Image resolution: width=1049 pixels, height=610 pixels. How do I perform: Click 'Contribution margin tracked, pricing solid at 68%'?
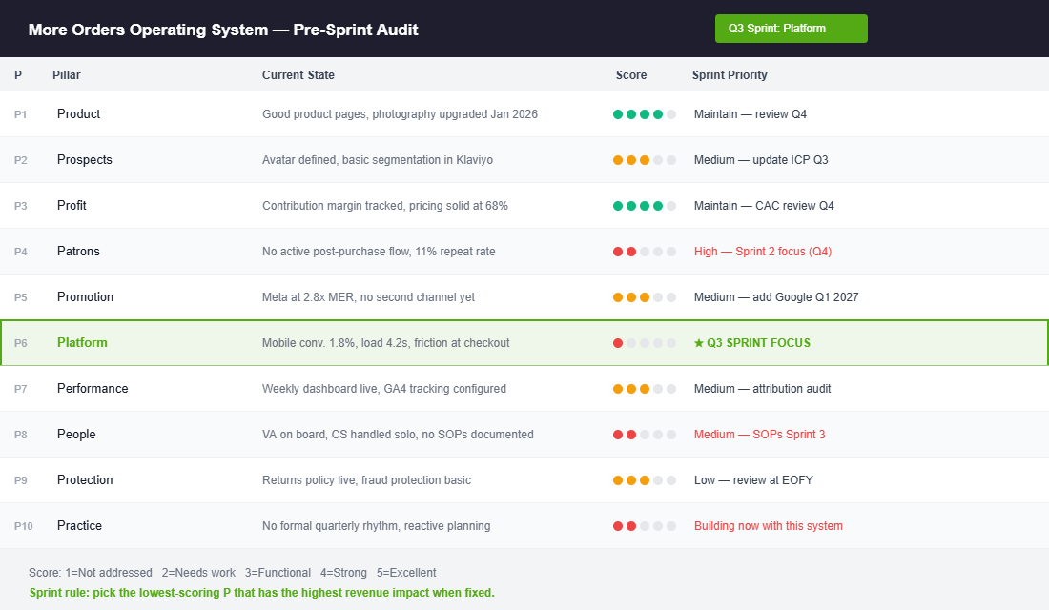pos(384,205)
